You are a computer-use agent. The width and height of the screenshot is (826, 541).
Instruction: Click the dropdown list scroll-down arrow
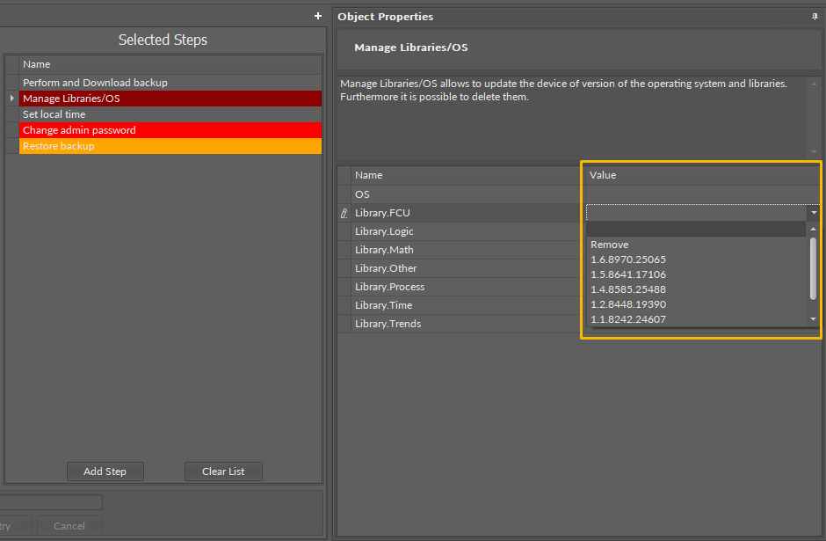pos(813,318)
